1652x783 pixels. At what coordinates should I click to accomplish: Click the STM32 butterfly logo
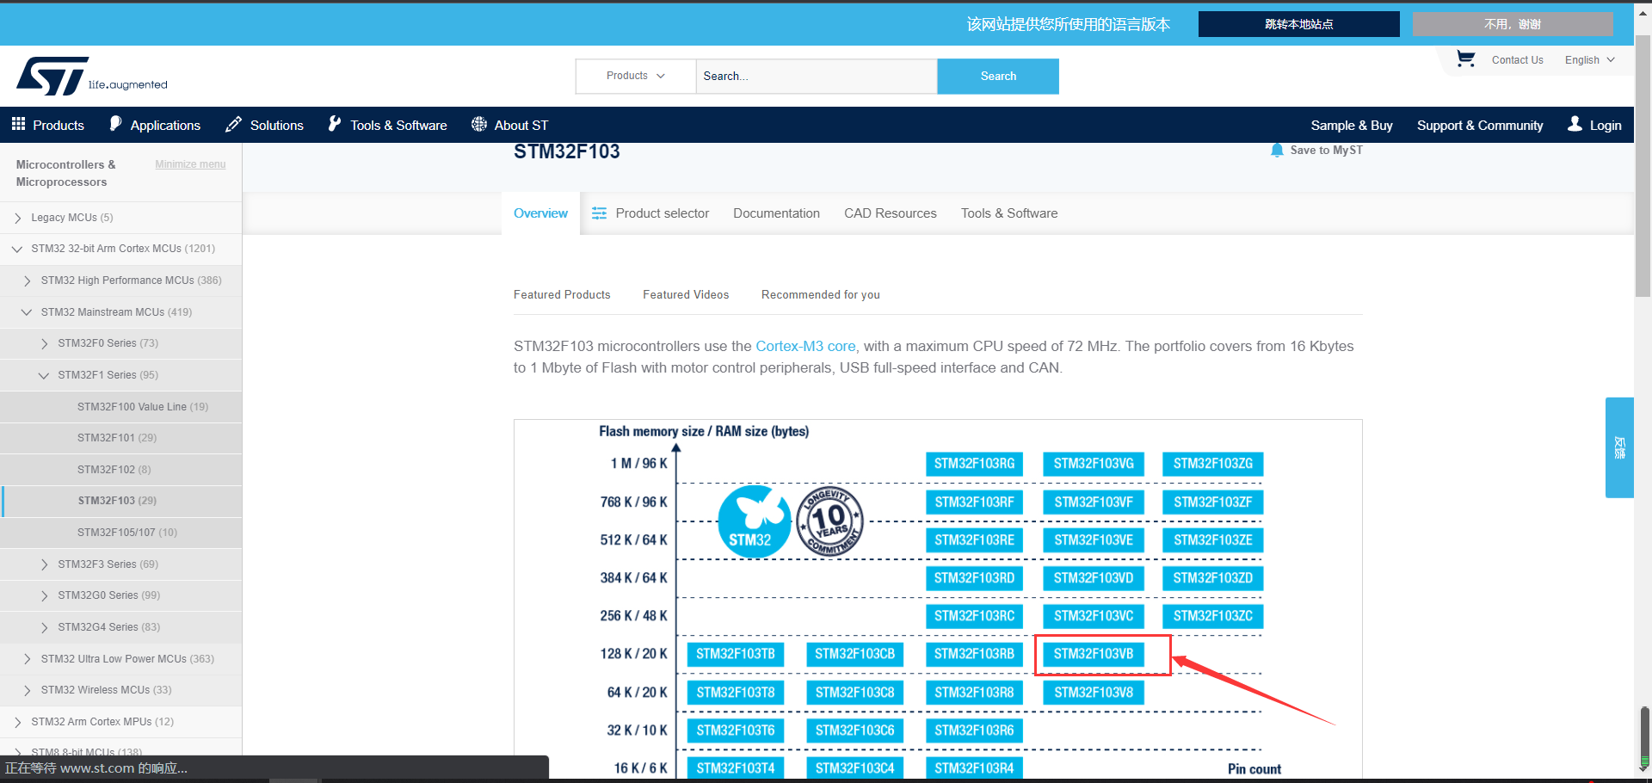click(754, 521)
